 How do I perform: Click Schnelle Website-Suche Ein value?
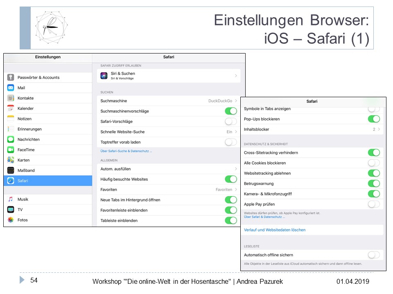tap(229, 132)
